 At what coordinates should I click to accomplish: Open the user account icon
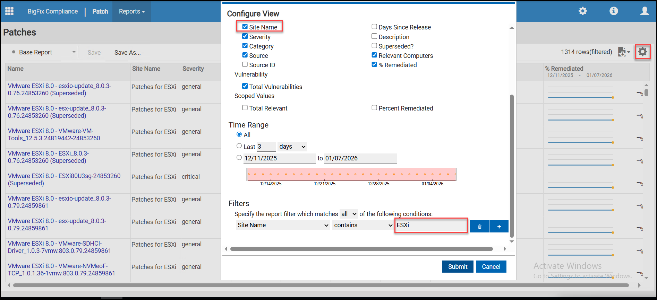[645, 11]
